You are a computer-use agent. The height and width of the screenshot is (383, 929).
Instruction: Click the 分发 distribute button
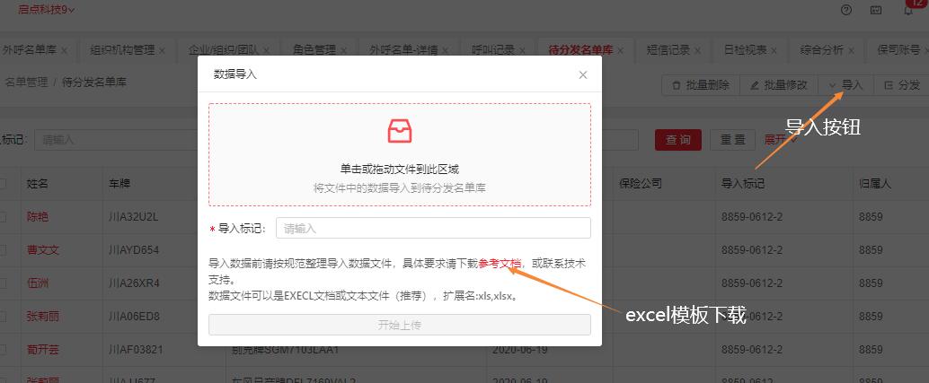[902, 85]
